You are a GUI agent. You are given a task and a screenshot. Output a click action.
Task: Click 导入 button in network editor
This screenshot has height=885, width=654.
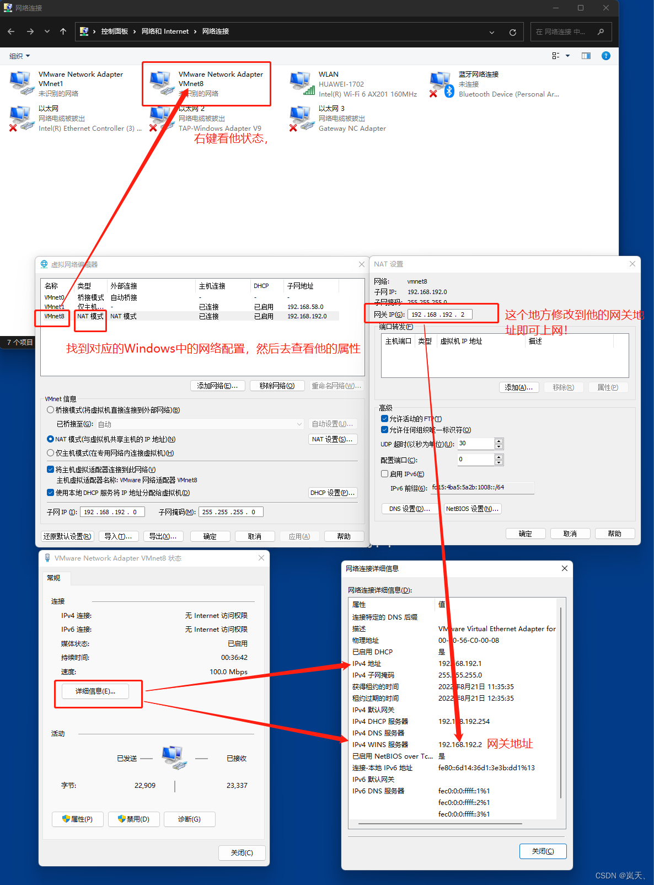click(x=118, y=536)
